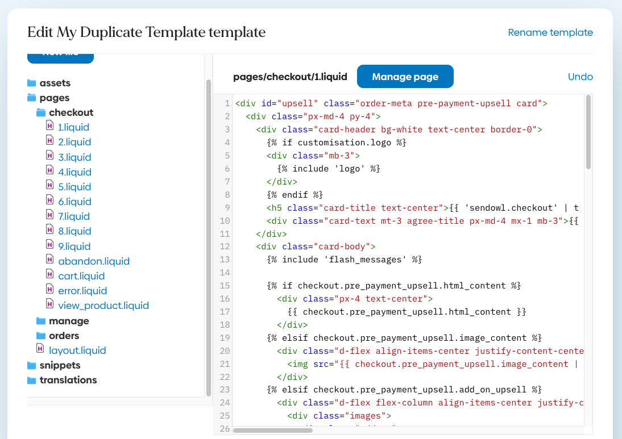The width and height of the screenshot is (622, 439).
Task: Click the file icon beside cart.liquid
Action: [49, 274]
